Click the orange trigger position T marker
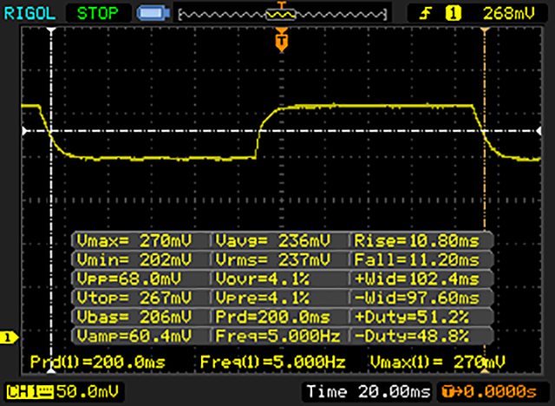 coord(280,40)
